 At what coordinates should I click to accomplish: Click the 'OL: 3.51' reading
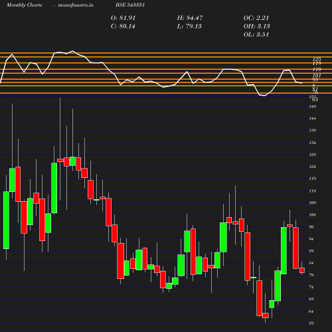pyautogui.click(x=256, y=35)
